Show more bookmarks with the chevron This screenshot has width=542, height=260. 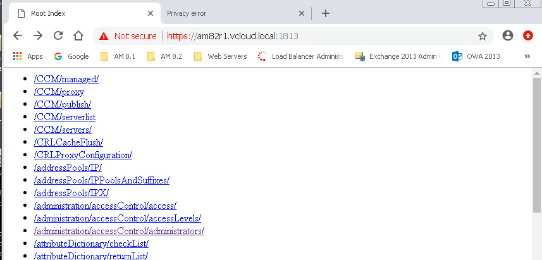tap(527, 56)
